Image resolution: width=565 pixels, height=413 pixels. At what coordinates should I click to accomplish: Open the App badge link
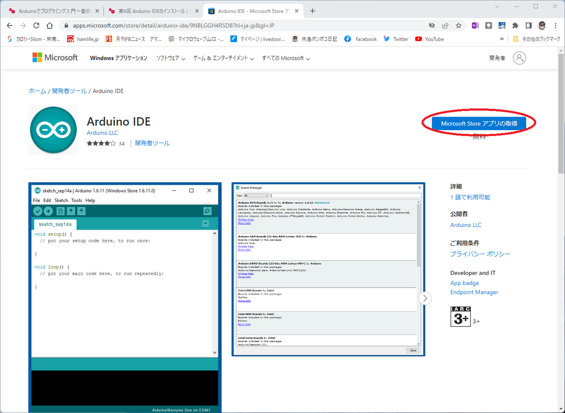click(x=464, y=283)
